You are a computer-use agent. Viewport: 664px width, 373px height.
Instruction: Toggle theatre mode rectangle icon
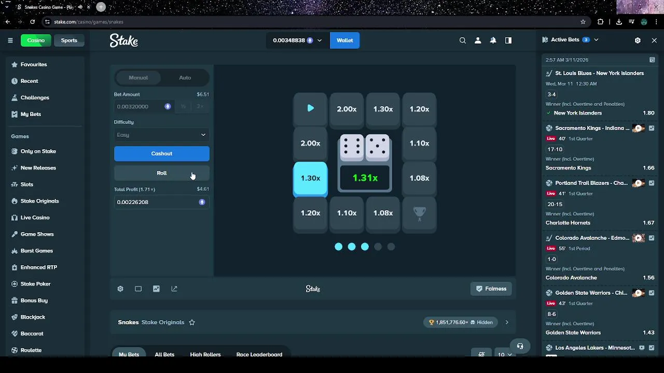138,289
